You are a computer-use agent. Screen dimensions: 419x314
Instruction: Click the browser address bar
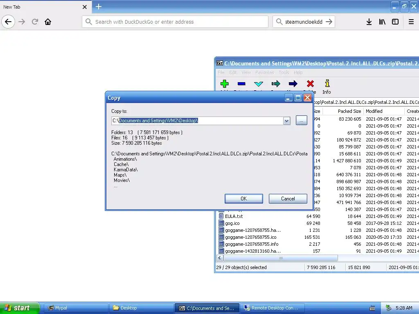pos(175,22)
